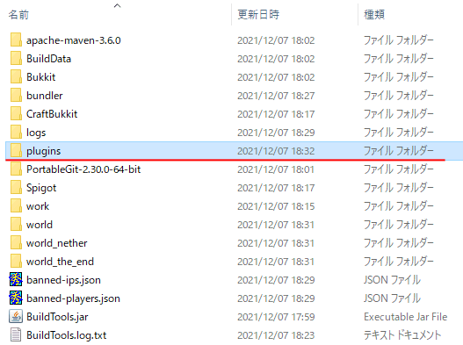This screenshot has height=345, width=463.
Task: Click the テキスト ドキュメント type text
Action: coord(402,335)
